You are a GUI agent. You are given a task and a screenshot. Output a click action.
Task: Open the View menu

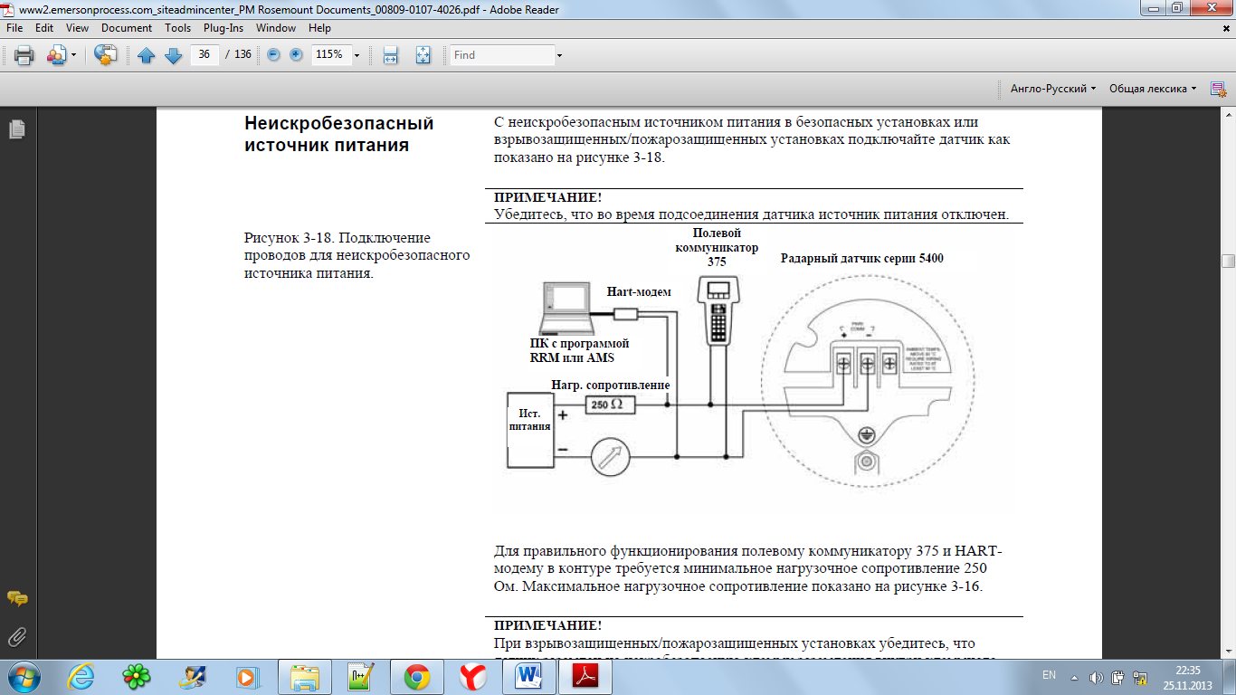77,28
